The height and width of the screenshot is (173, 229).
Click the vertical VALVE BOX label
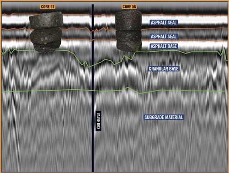[x=98, y=121]
